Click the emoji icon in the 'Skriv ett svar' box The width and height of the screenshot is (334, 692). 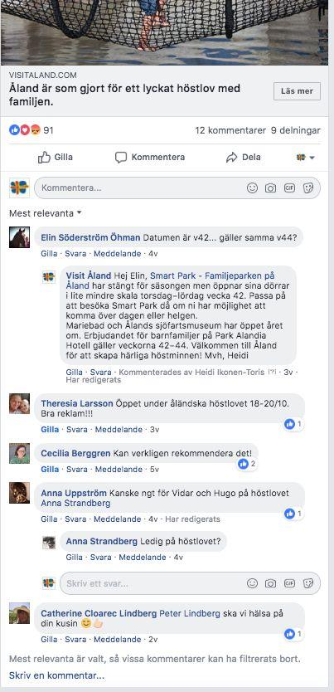point(252,583)
